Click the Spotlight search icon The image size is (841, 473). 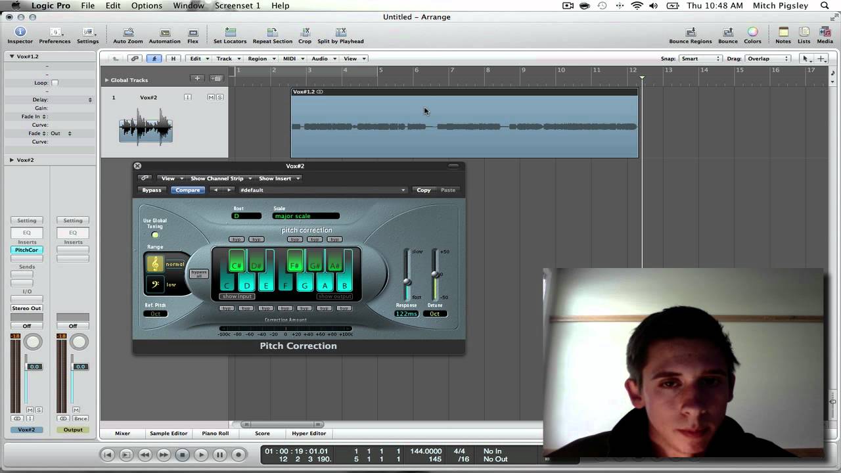[x=825, y=5]
